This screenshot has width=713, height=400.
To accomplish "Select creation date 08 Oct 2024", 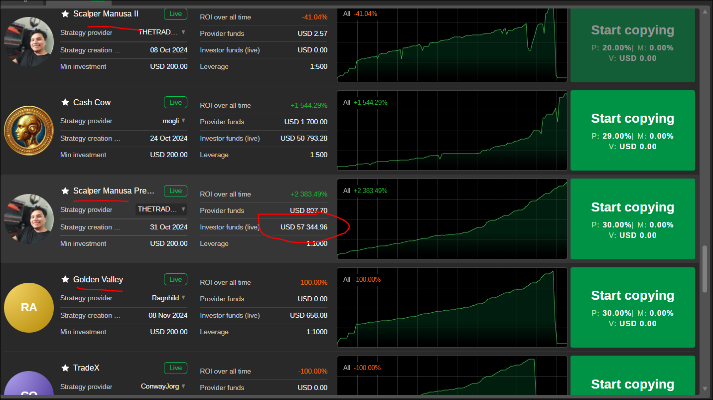I will pyautogui.click(x=169, y=50).
